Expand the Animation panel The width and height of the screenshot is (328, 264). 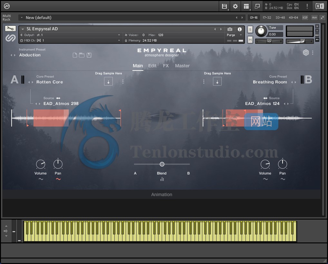(x=161, y=194)
